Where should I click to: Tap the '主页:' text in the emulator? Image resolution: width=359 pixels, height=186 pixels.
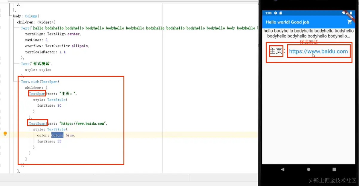tap(277, 51)
